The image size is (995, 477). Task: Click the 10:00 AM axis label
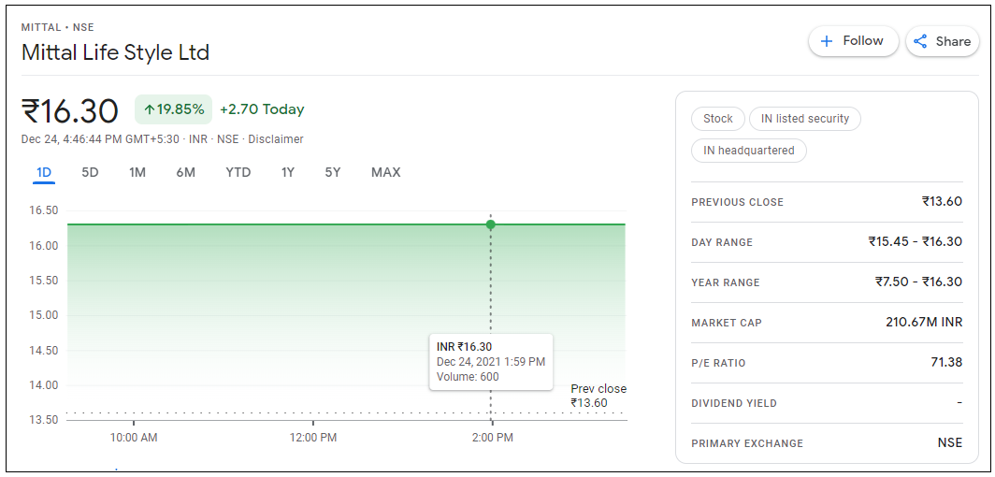[134, 438]
